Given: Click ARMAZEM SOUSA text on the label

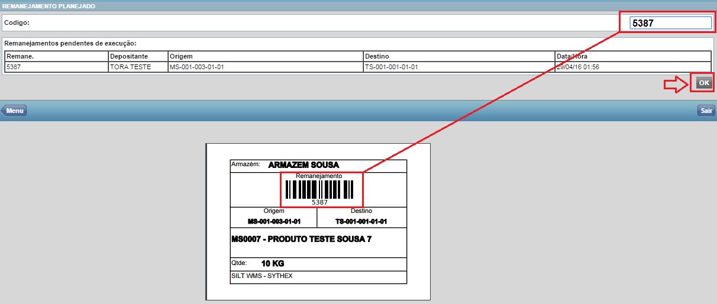Looking at the screenshot, I should pyautogui.click(x=303, y=165).
